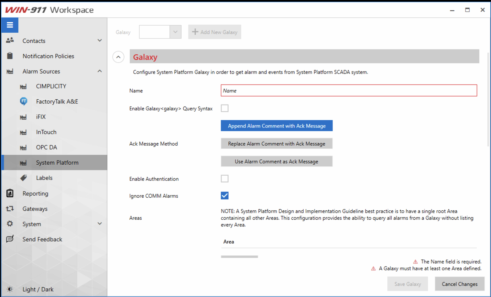Click the Notification Policies clipboard icon

(10, 56)
